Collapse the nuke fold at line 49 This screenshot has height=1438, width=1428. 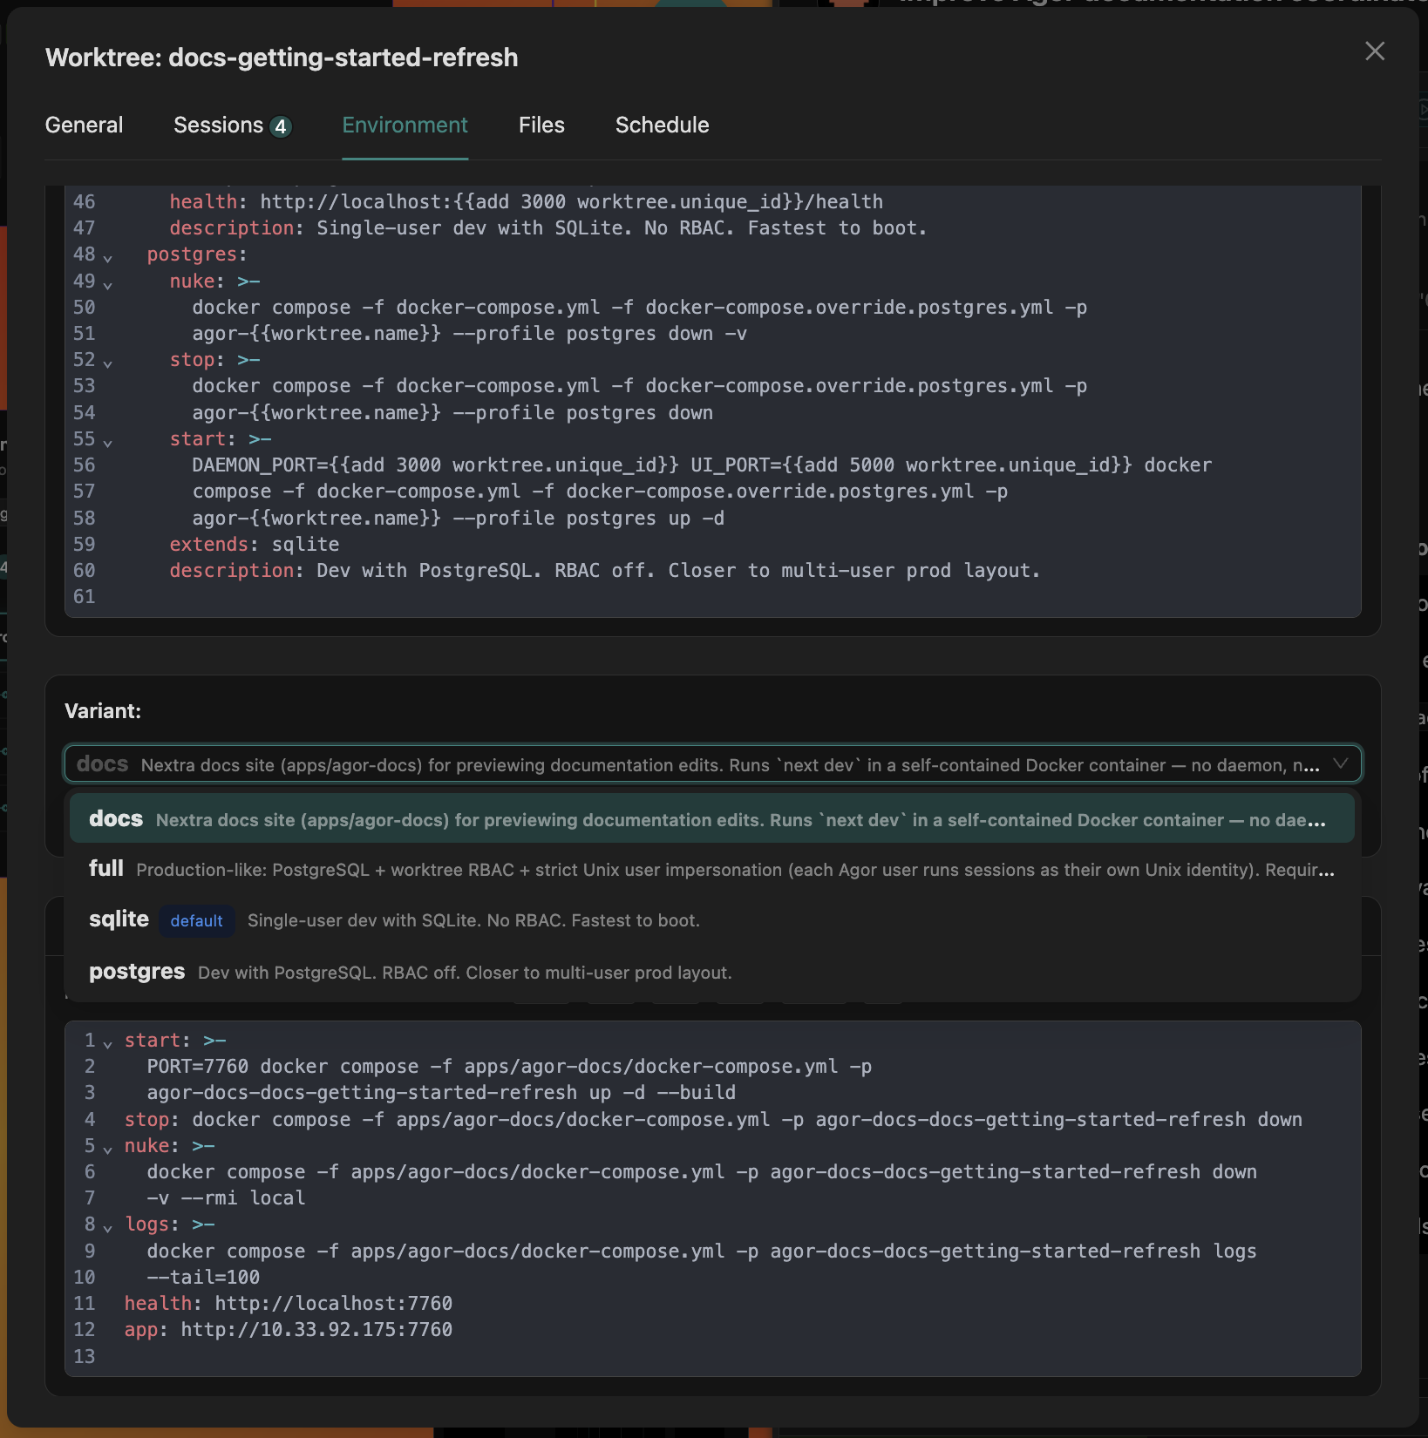(108, 284)
